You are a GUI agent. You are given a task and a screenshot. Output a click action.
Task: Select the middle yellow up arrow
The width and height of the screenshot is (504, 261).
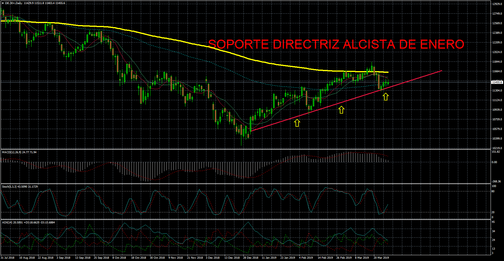pos(341,110)
